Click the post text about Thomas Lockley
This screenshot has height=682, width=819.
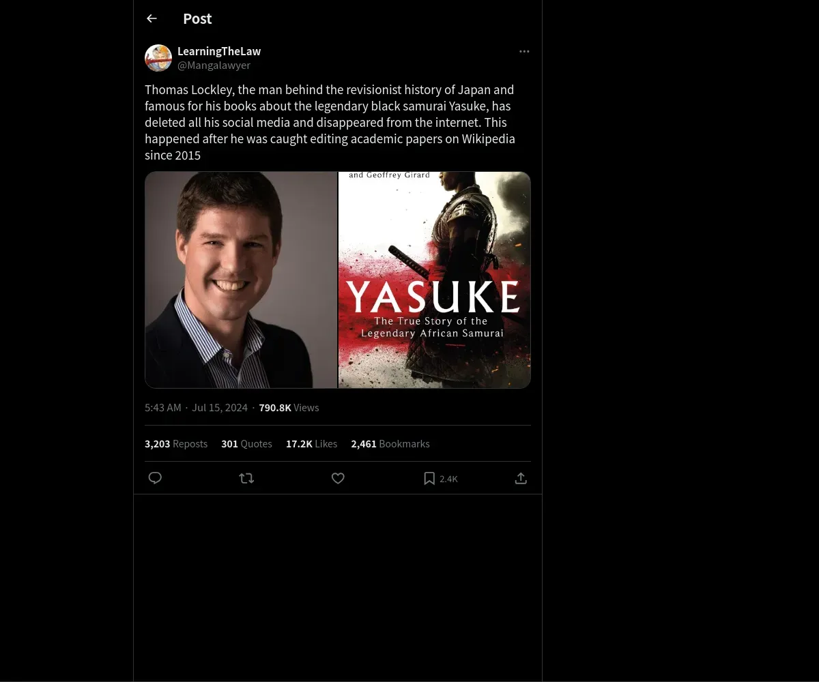pyautogui.click(x=330, y=122)
